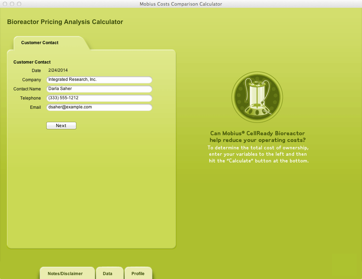Click the date value 2/24/2014
This screenshot has height=279, width=362.
point(58,71)
